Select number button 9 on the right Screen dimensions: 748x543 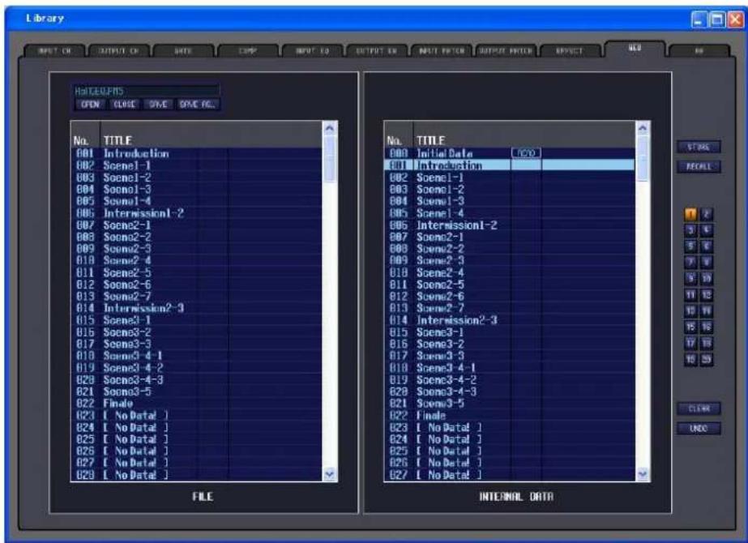pyautogui.click(x=690, y=278)
